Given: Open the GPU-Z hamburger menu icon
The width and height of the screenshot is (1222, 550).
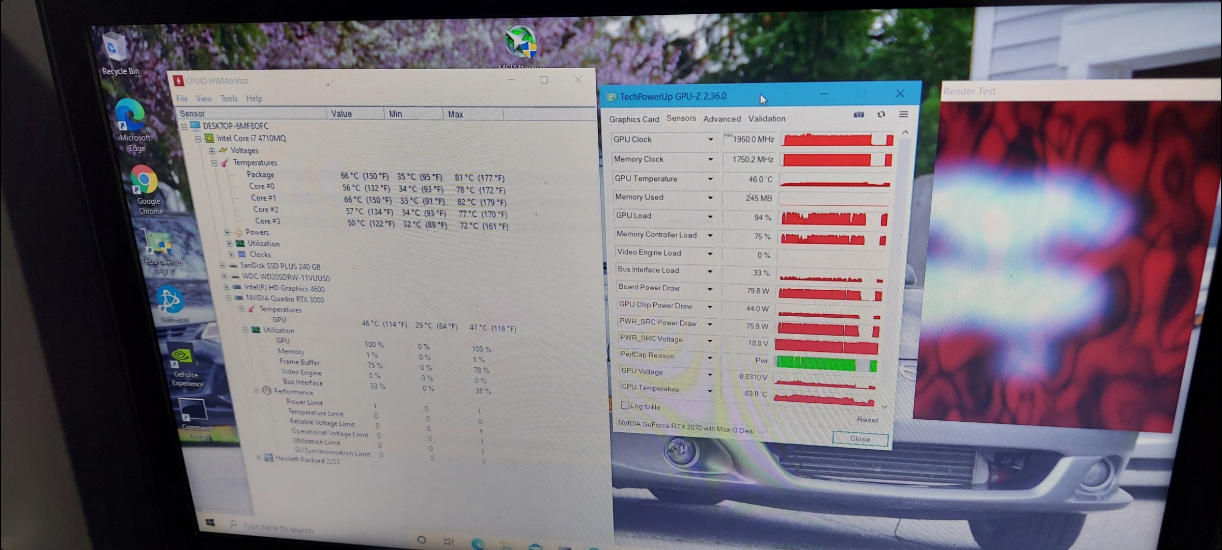Looking at the screenshot, I should click(x=903, y=114).
